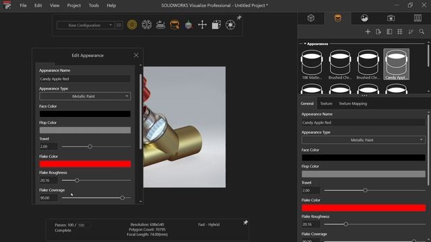Screen dimensions: 431x242
Task: Click the render circle icon in toolbar
Action: (132, 25)
